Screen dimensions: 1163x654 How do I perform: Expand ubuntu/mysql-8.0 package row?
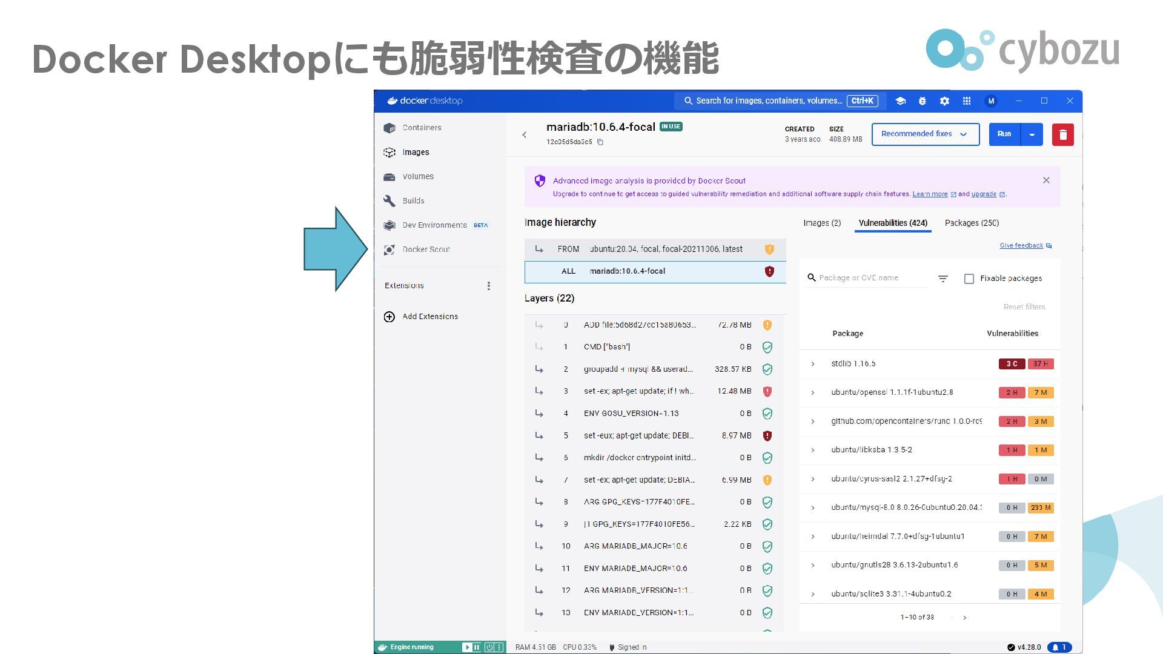click(x=813, y=508)
